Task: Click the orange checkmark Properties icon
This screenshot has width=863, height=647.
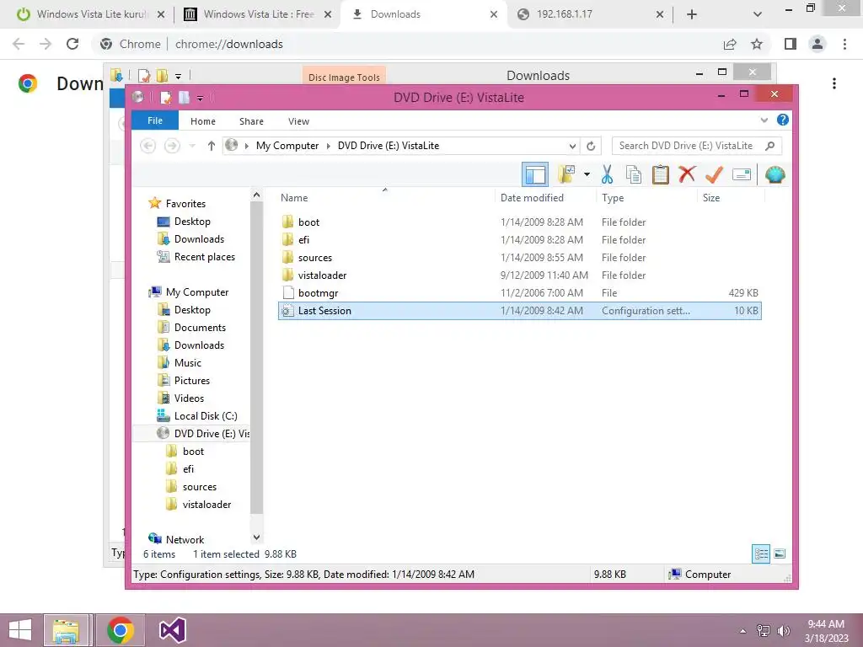Action: pos(714,175)
